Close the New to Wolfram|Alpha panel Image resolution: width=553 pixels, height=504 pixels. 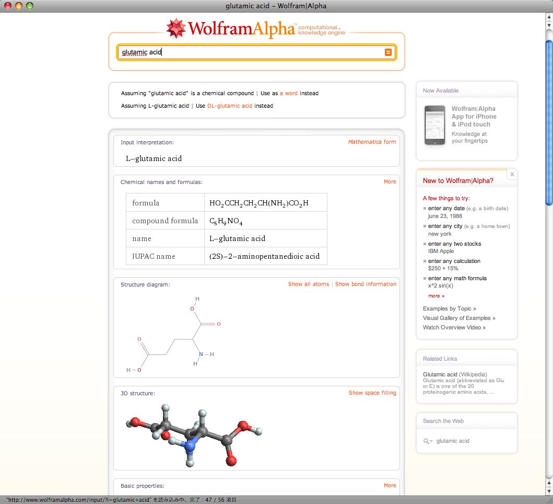pos(512,174)
